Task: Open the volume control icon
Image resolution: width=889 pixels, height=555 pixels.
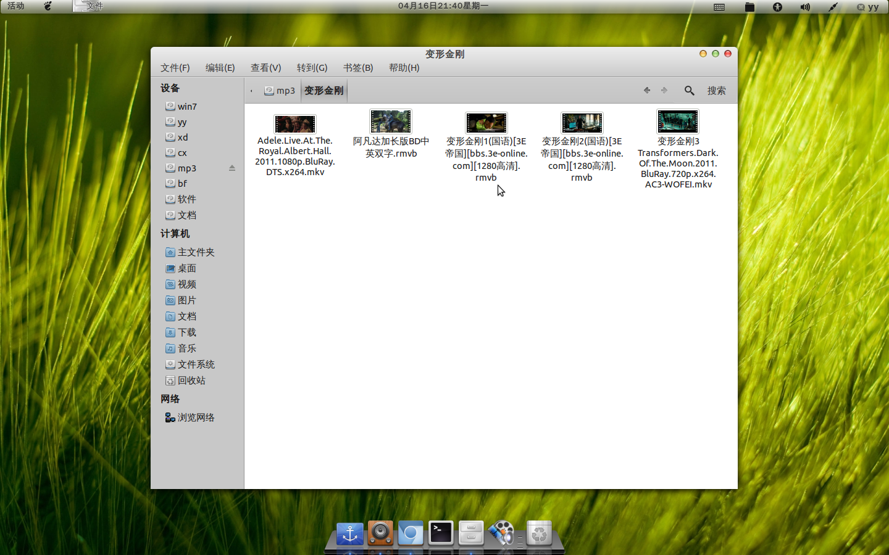Action: pos(805,7)
